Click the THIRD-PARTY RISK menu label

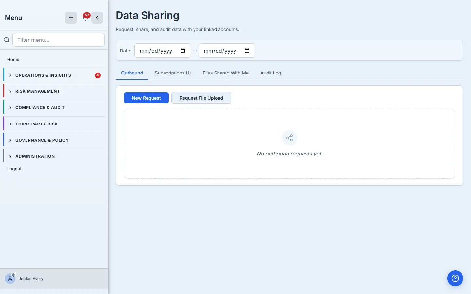click(x=37, y=124)
